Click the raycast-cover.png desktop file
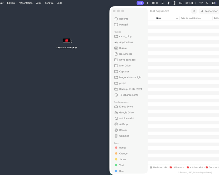 pyautogui.click(x=67, y=41)
